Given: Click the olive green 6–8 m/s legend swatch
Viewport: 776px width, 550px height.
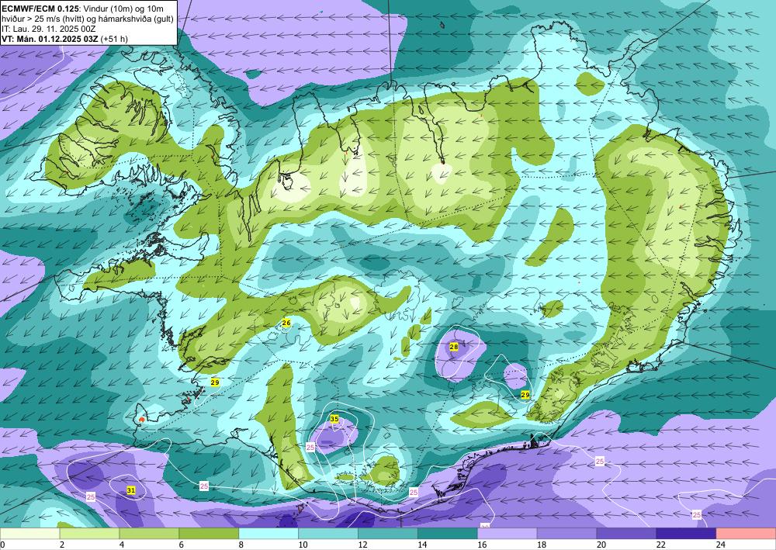Looking at the screenshot, I should (x=209, y=534).
